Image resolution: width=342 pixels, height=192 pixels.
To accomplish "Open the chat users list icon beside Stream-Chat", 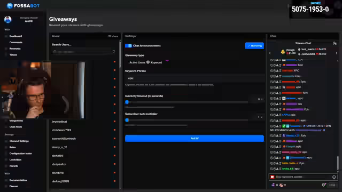I will click(x=335, y=43).
